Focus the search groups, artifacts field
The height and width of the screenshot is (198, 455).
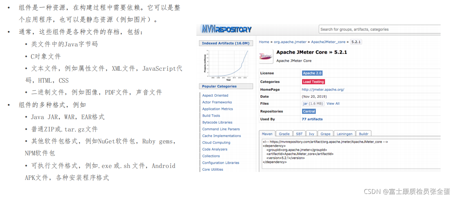coord(380,29)
